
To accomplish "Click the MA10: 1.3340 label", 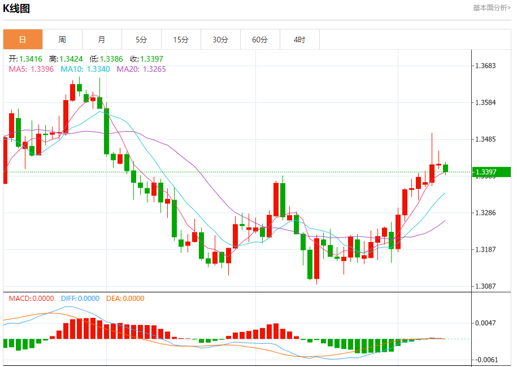I will 85,69.
